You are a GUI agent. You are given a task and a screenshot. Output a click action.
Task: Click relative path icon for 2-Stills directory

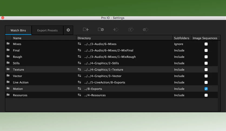(x=79, y=63)
